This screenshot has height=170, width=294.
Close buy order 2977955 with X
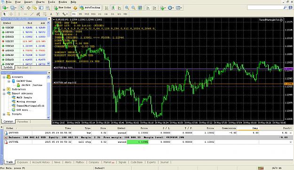291,133
